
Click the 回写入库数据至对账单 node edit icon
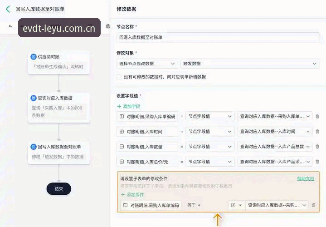33,147
